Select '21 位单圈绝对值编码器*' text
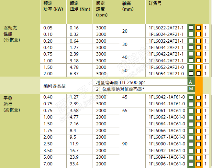Viewport: 212px width, 168px height. 120,89
